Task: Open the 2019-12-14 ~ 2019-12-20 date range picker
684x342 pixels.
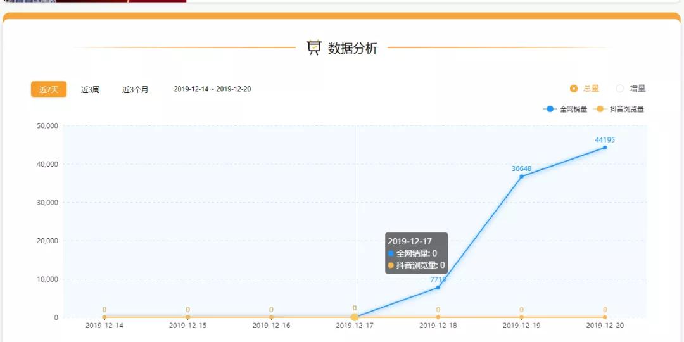Action: [x=212, y=89]
